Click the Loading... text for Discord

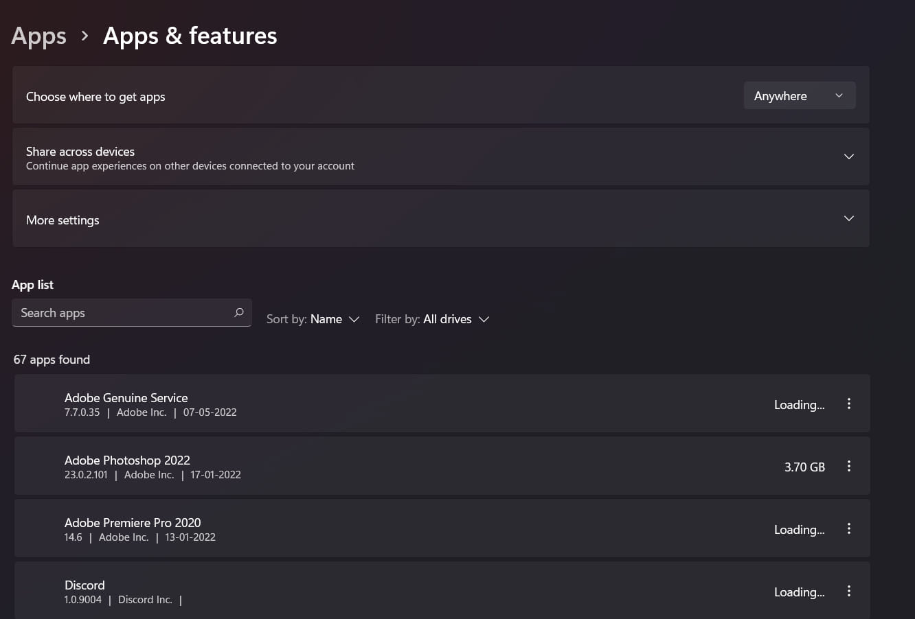(799, 592)
